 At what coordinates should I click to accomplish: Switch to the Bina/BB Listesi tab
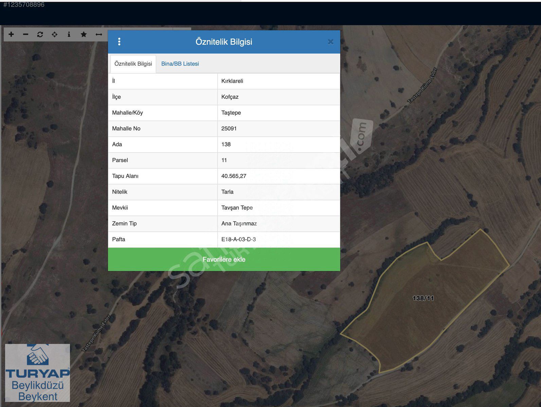click(x=180, y=64)
